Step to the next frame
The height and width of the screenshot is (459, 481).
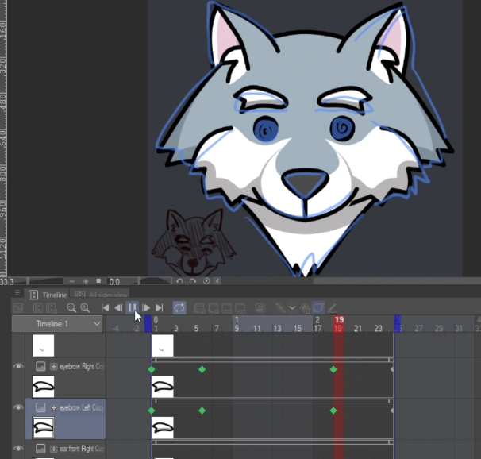(146, 307)
